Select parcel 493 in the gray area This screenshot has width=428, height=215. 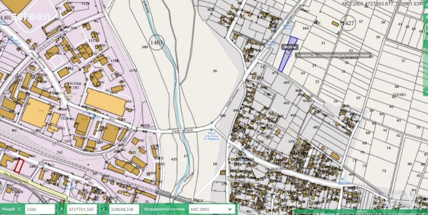click(x=286, y=82)
